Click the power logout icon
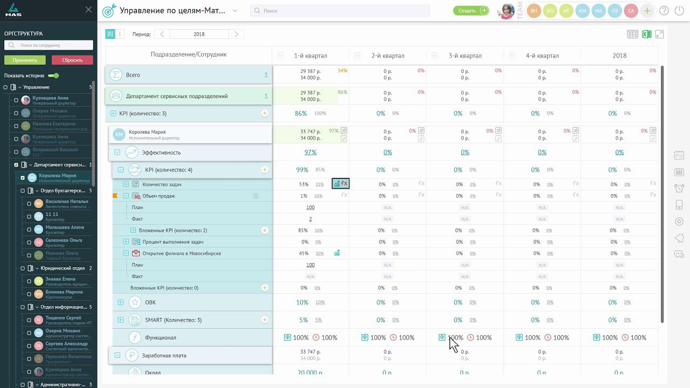This screenshot has height=388, width=690. 680,11
